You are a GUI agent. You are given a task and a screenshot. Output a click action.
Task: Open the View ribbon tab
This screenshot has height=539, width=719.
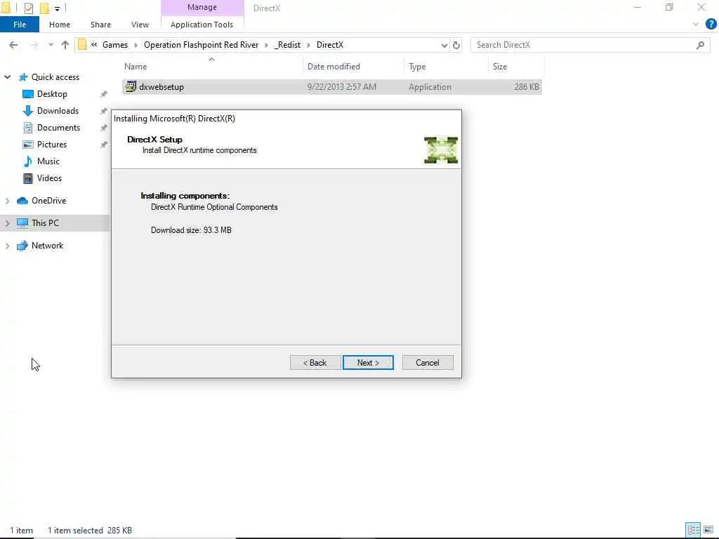click(140, 25)
